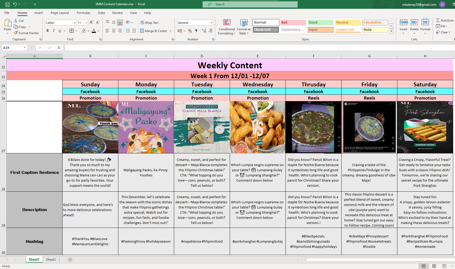Increase font size with the larger A icon
The height and width of the screenshot is (269, 455).
[x=91, y=23]
